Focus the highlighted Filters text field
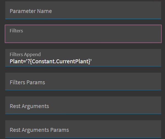The height and width of the screenshot is (139, 165). 82,34
